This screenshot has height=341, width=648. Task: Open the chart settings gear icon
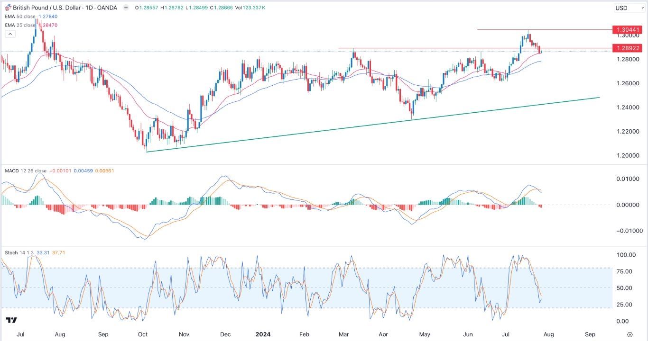point(629,334)
